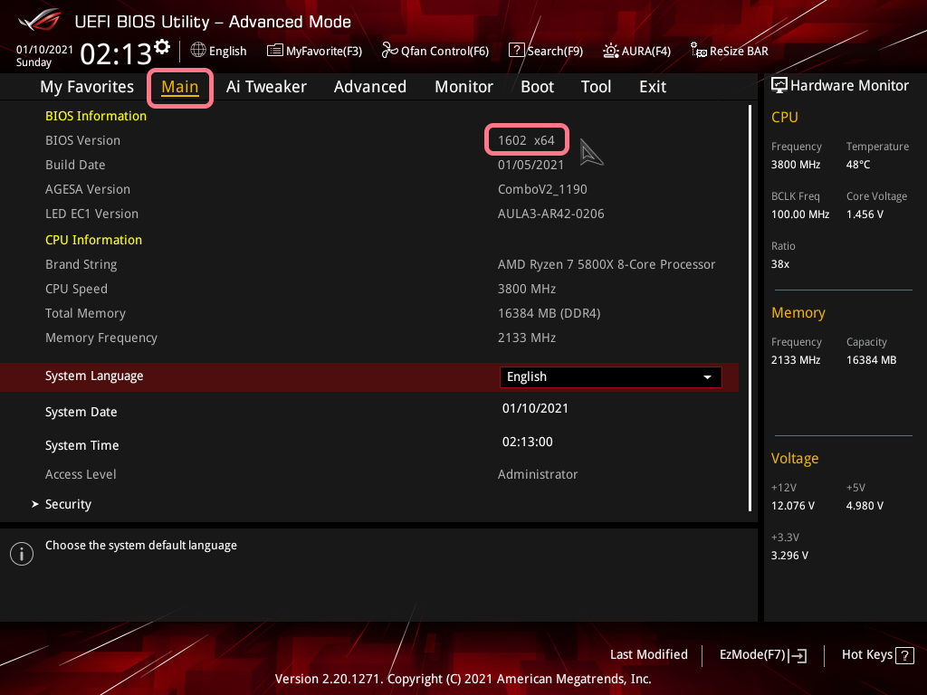Click the ROG logo
The image size is (927, 695).
[39, 20]
